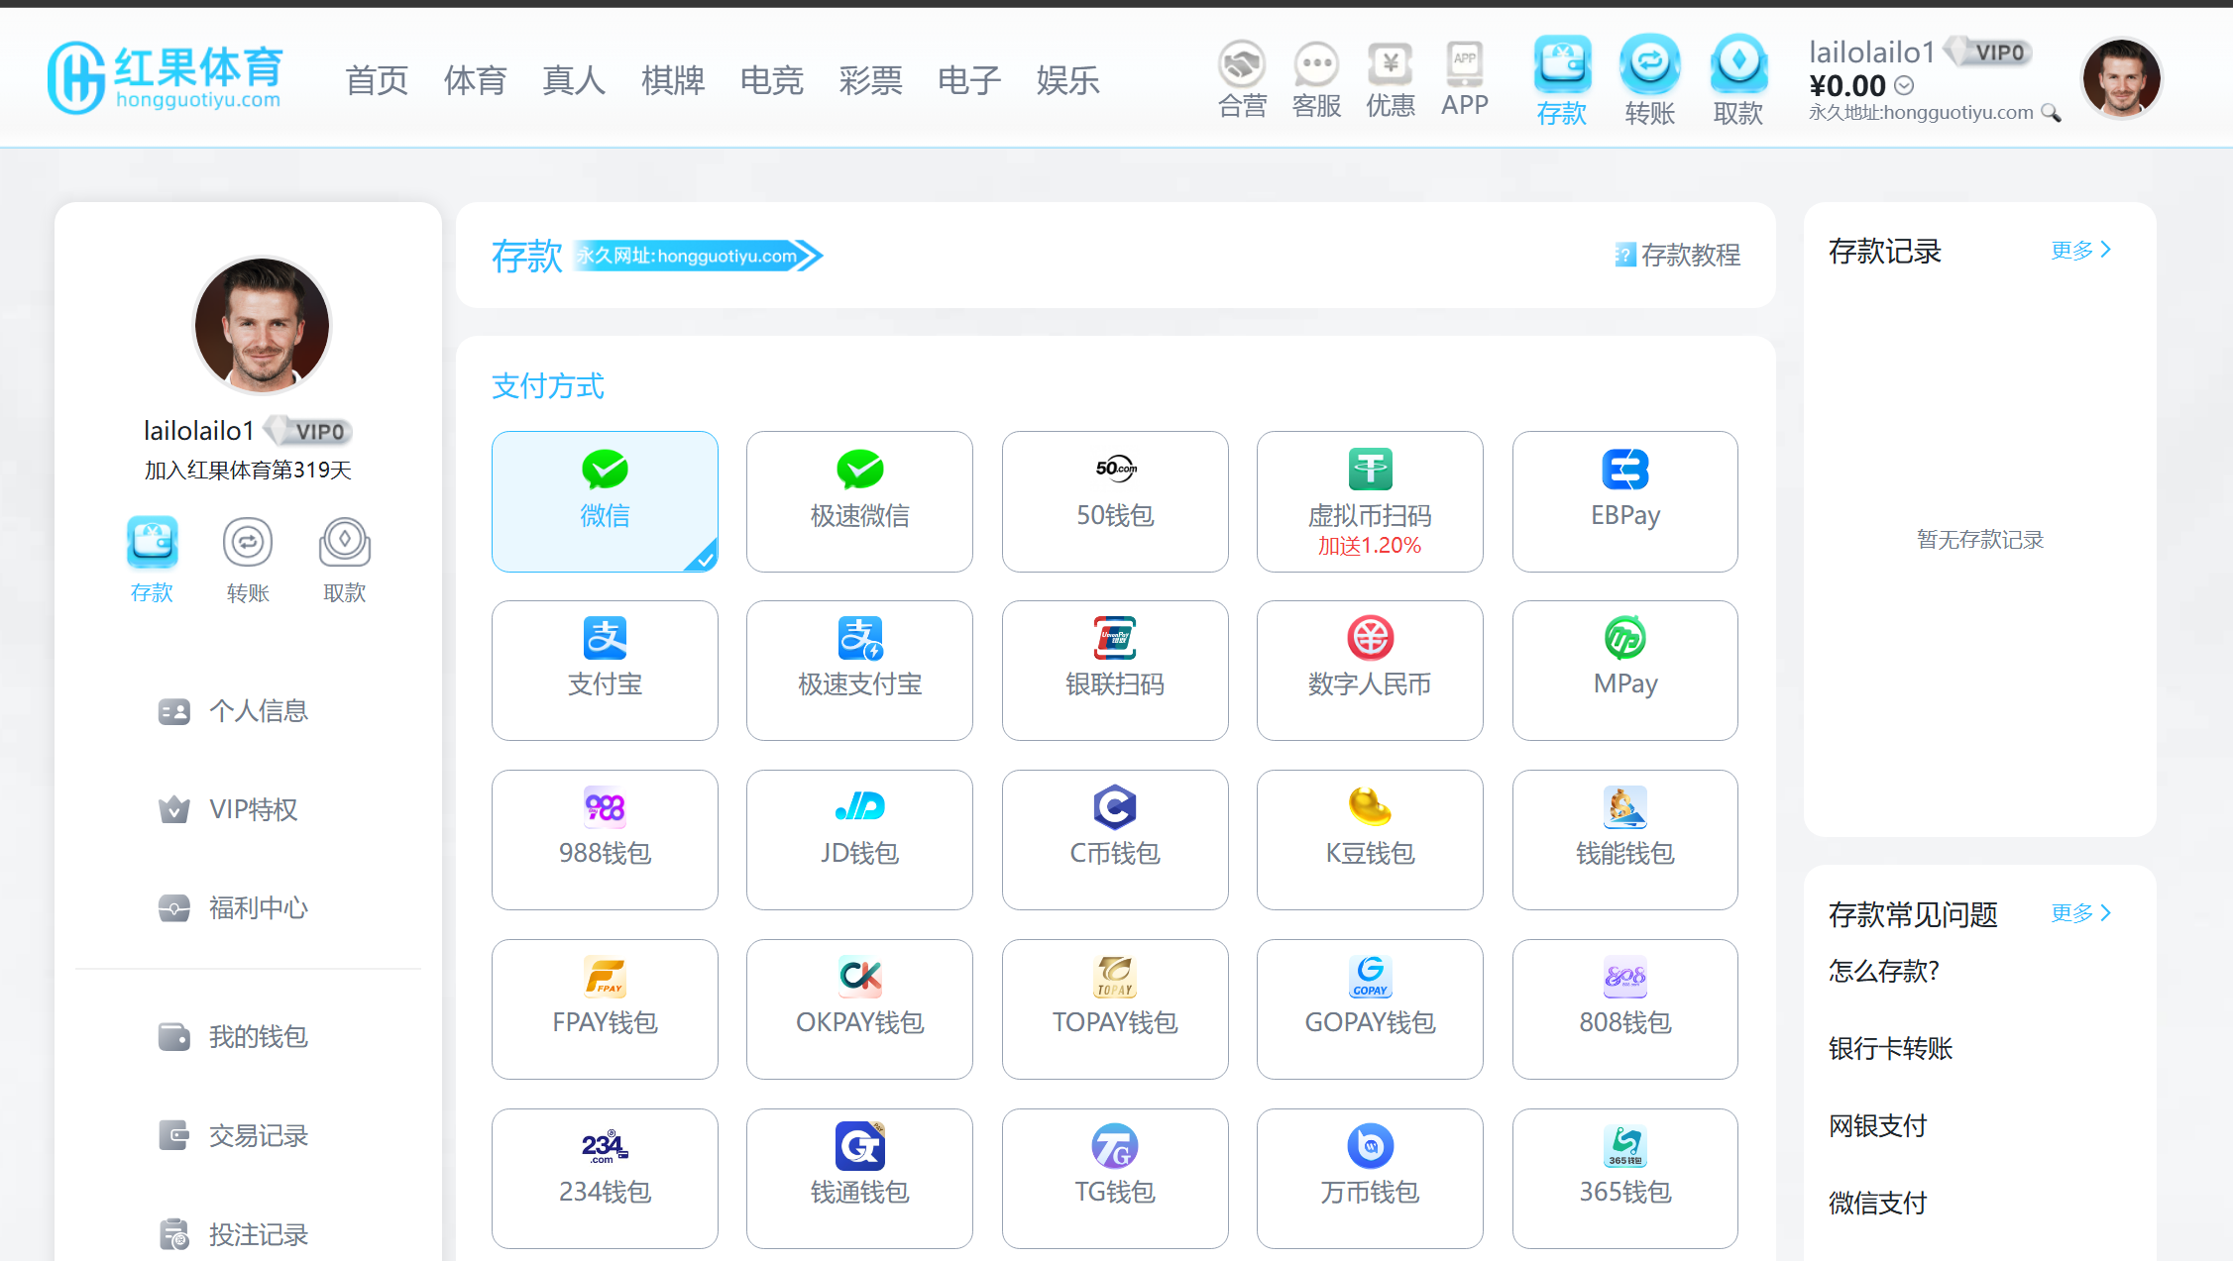Open 彩票 in the main navigation
Image resolution: width=2233 pixels, height=1261 pixels.
pyautogui.click(x=870, y=80)
